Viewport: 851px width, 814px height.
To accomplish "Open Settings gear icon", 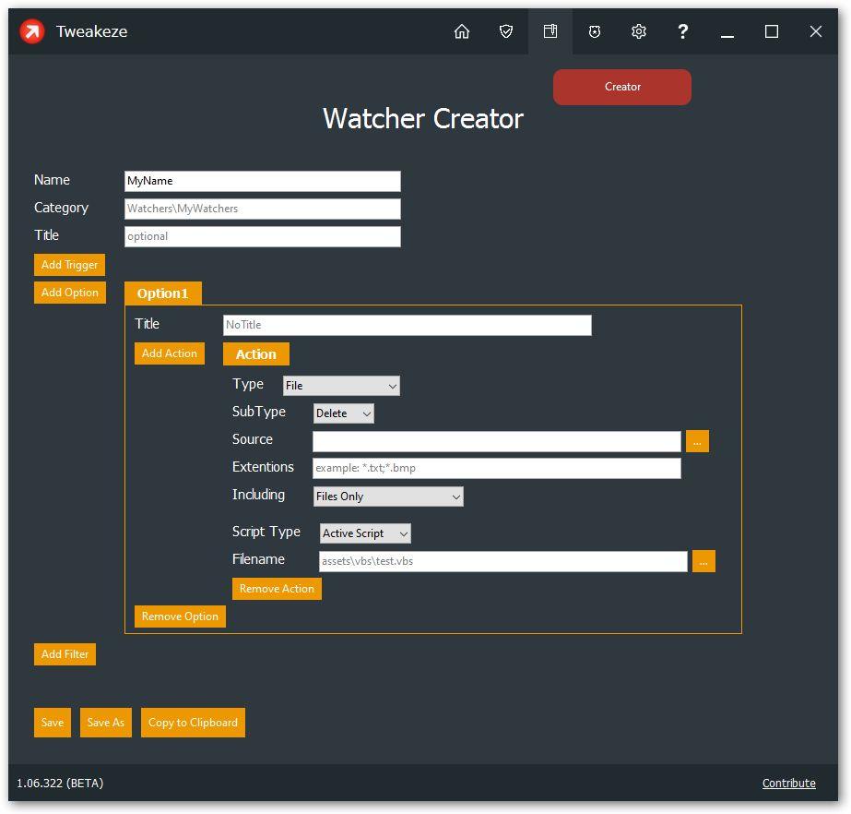I will (x=639, y=31).
